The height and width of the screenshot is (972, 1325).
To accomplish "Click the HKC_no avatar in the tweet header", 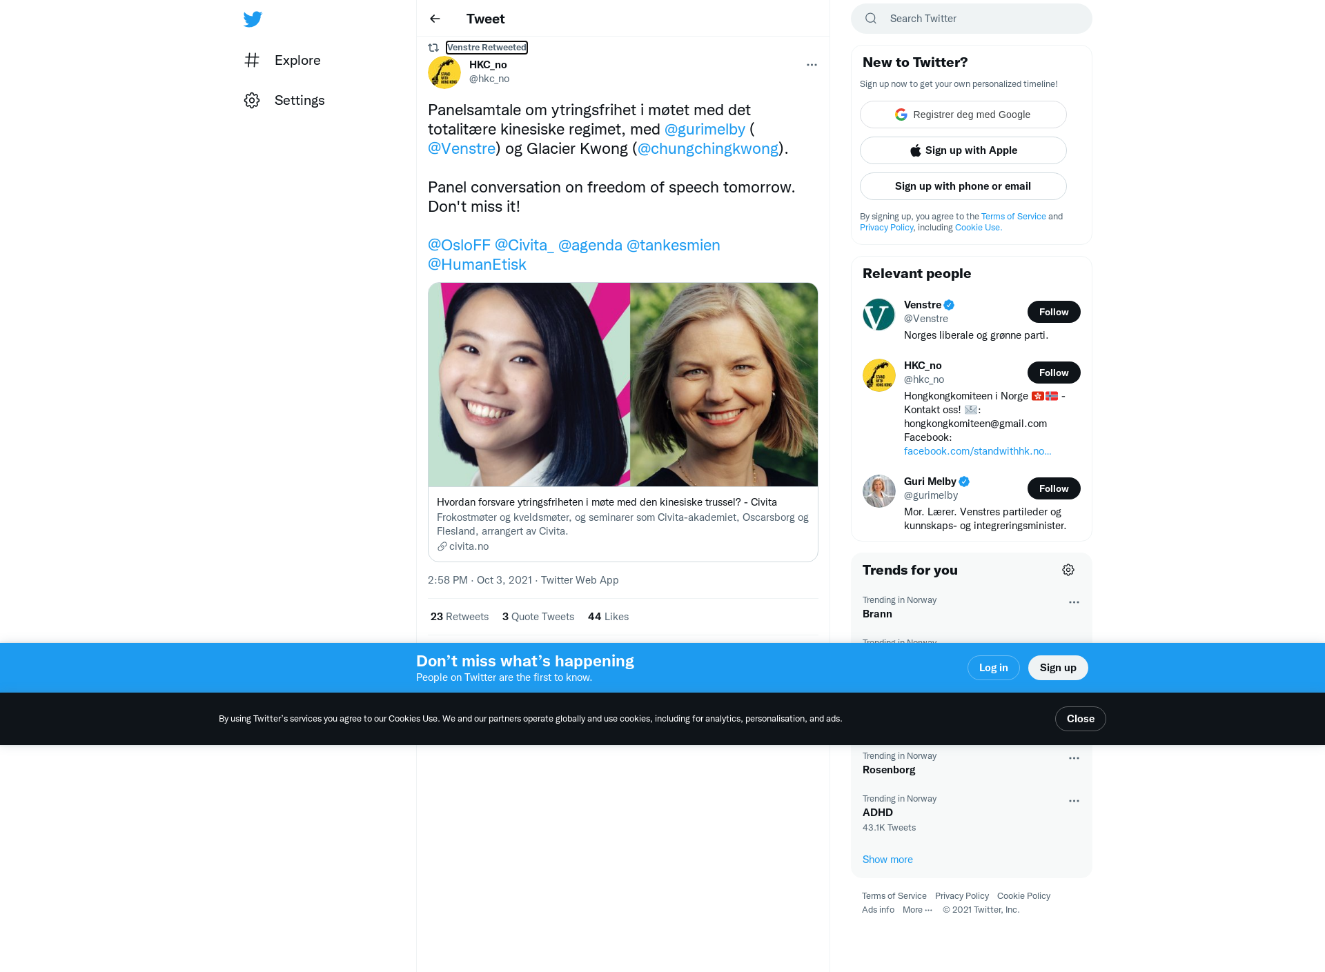I will 444,72.
